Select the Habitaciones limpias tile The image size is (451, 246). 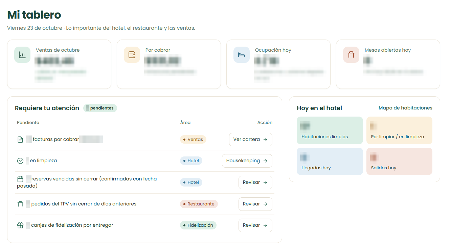[330, 130]
